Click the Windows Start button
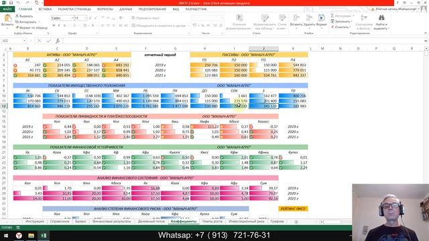 [x=6, y=235]
